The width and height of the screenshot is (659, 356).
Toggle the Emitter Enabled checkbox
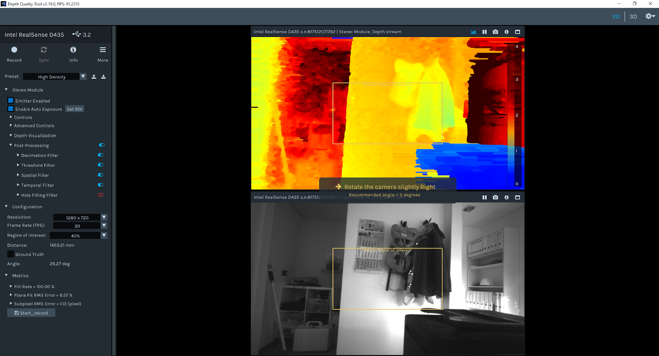11,101
